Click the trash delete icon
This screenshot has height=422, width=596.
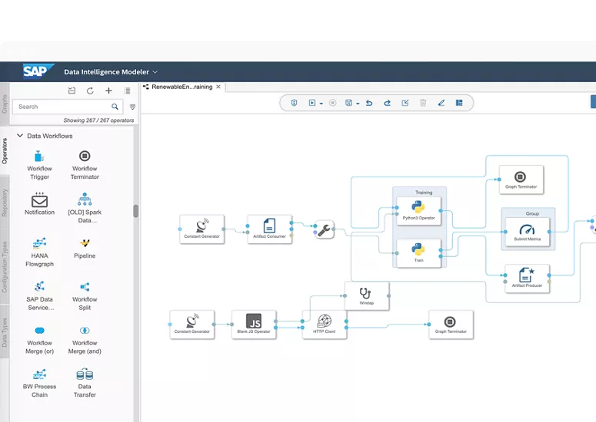[x=423, y=103]
